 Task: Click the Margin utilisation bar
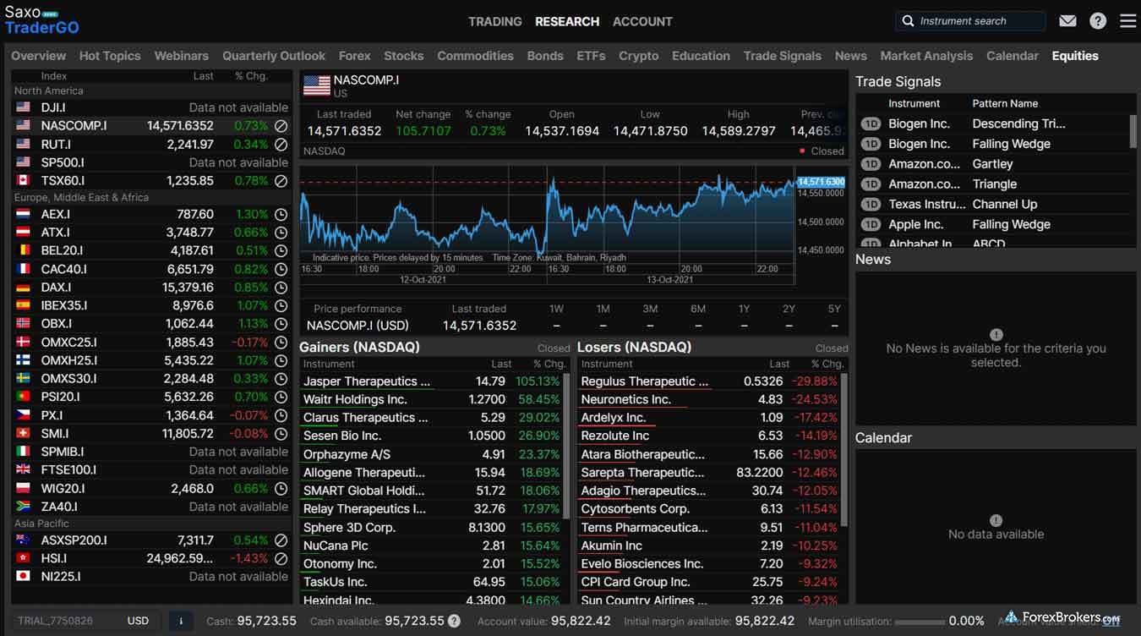tap(920, 622)
